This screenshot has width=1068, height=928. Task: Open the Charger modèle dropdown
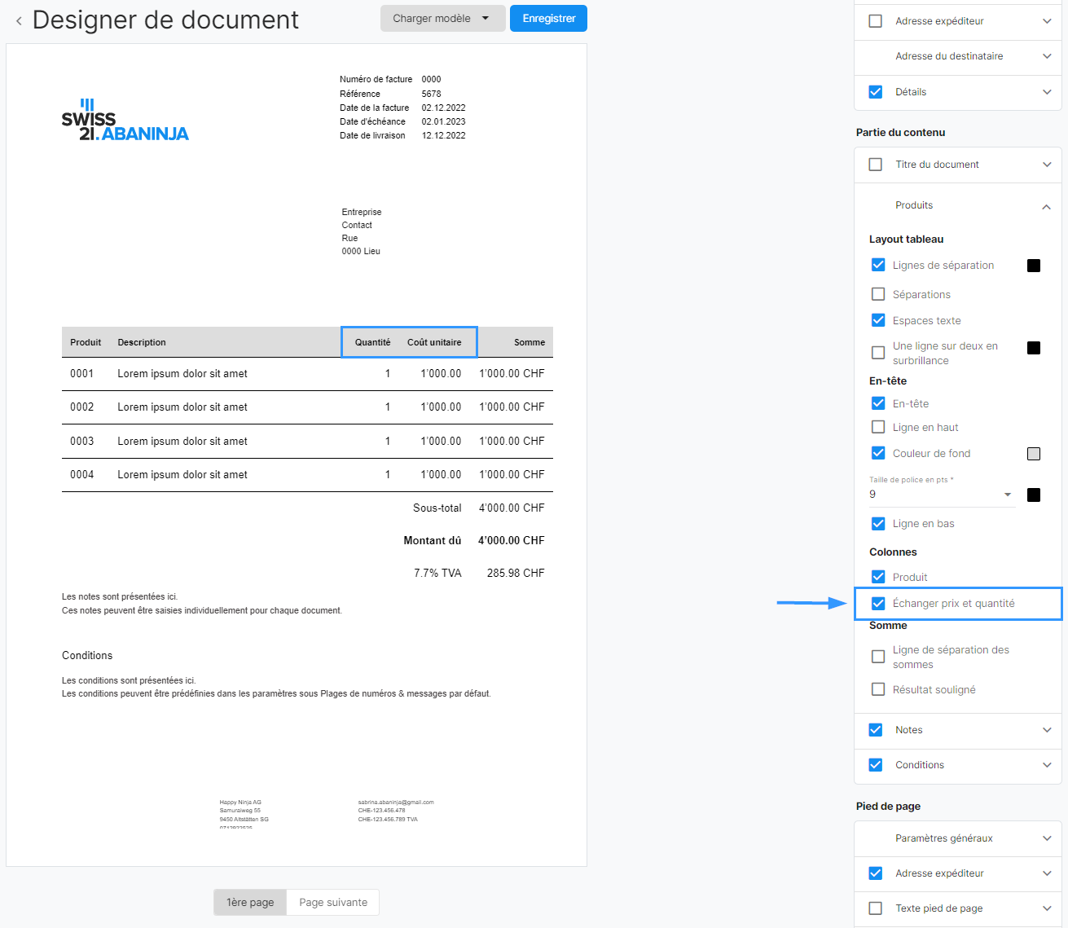pos(442,19)
